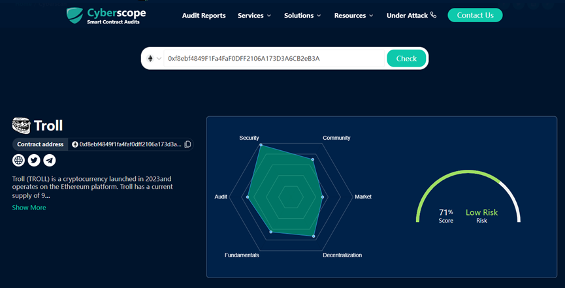The image size is (565, 288).
Task: Click the phone icon beside Under Attack
Action: [433, 15]
